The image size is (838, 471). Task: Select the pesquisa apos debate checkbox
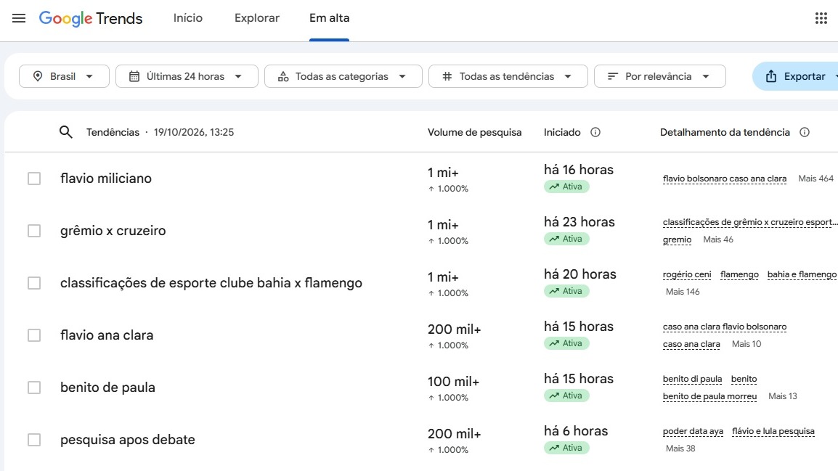[x=34, y=440]
